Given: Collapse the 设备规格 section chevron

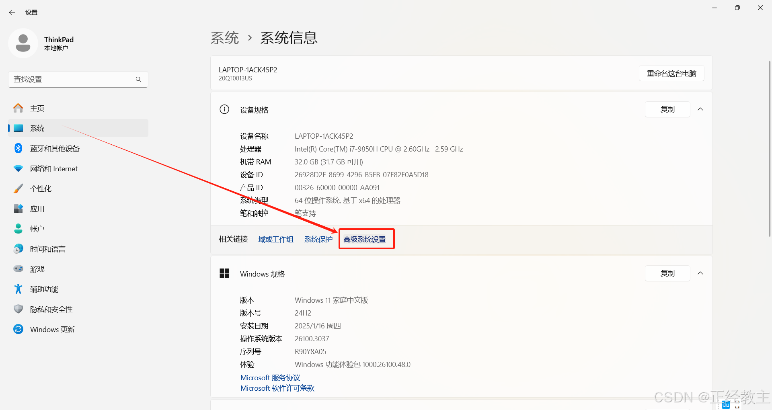Looking at the screenshot, I should pyautogui.click(x=700, y=109).
